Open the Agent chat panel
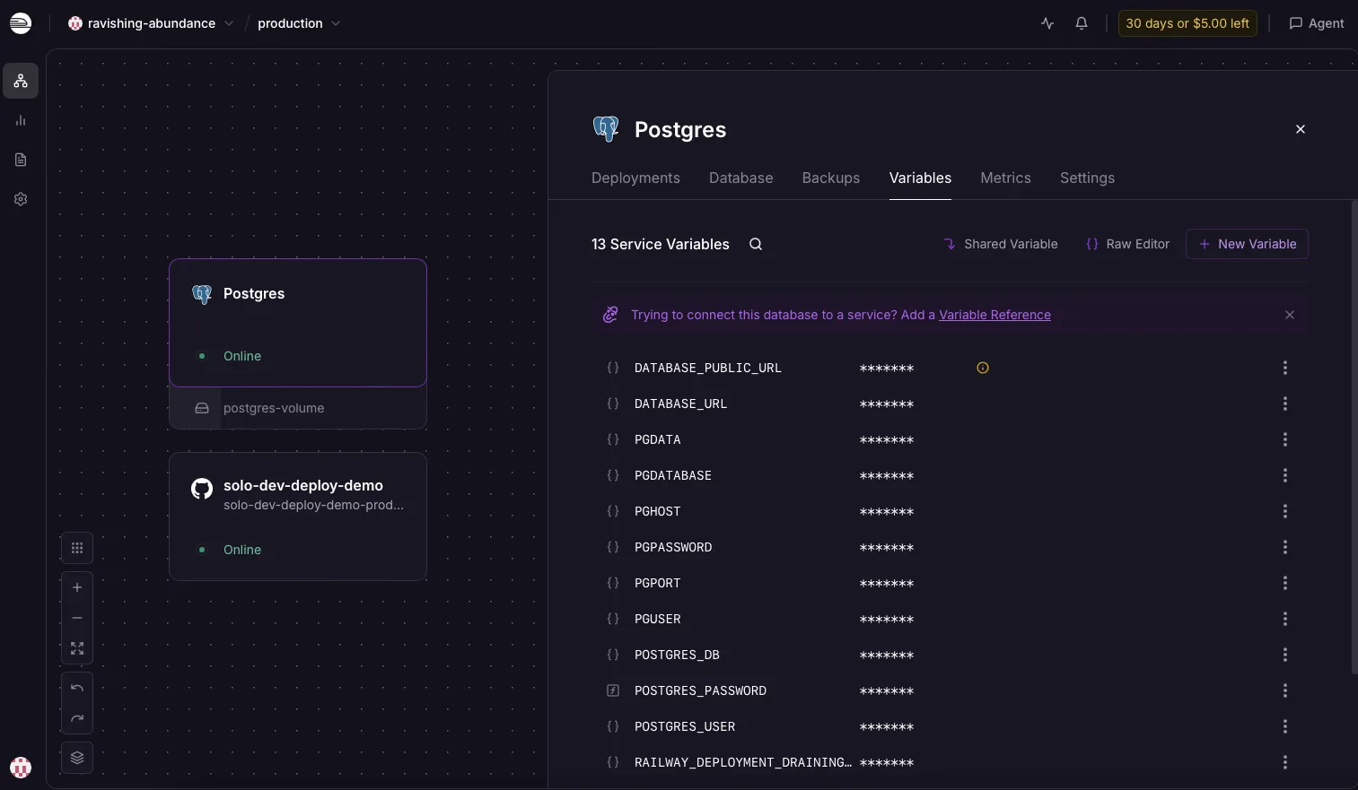The image size is (1358, 790). pos(1317,23)
